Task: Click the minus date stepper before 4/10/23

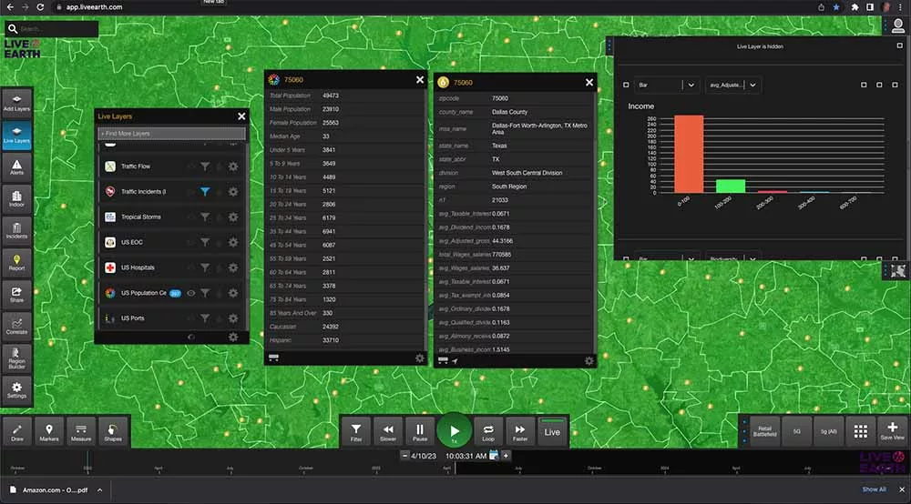Action: (405, 456)
